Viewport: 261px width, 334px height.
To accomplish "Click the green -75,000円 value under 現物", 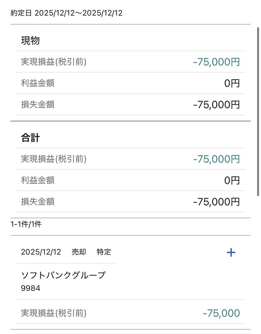I will (x=216, y=62).
